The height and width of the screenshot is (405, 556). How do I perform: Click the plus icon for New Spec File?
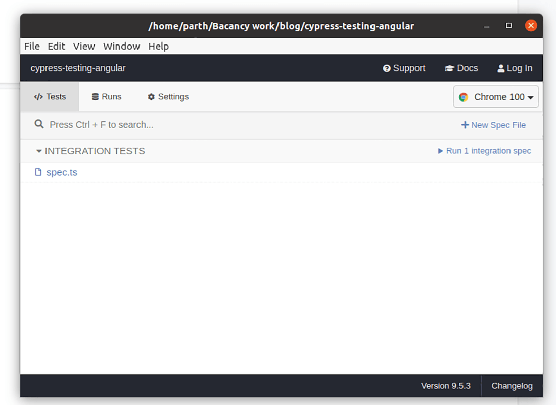click(x=465, y=125)
